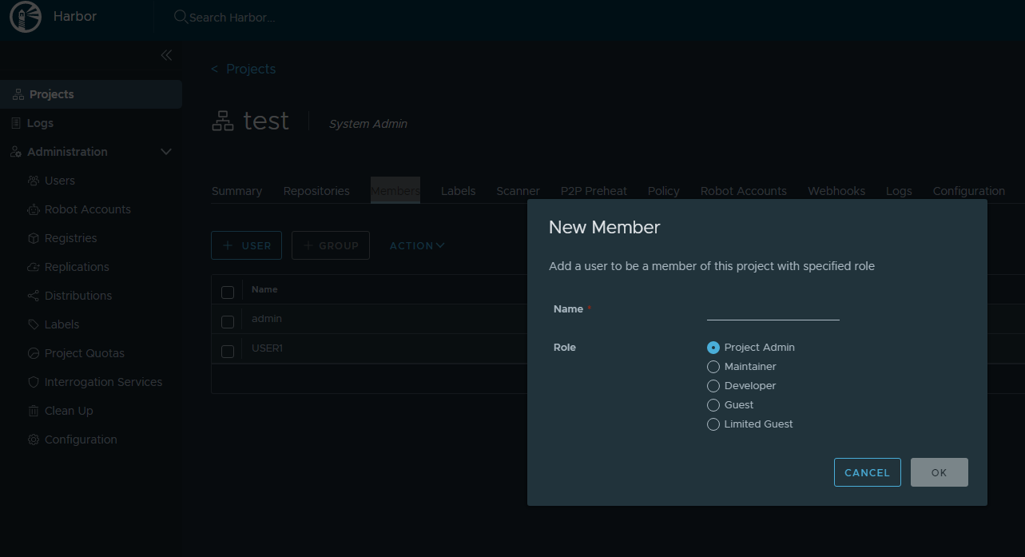Open the ACTION dropdown menu

[417, 246]
